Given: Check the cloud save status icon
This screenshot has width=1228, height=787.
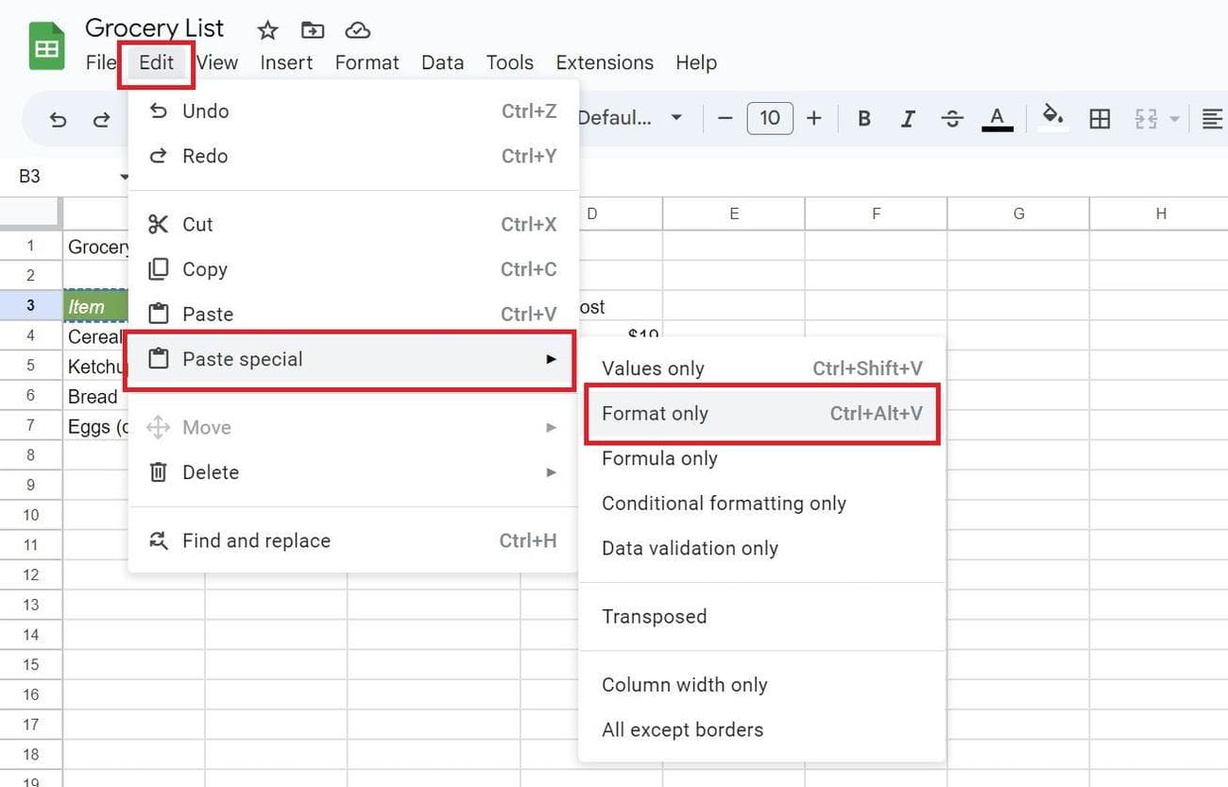Looking at the screenshot, I should [x=357, y=30].
